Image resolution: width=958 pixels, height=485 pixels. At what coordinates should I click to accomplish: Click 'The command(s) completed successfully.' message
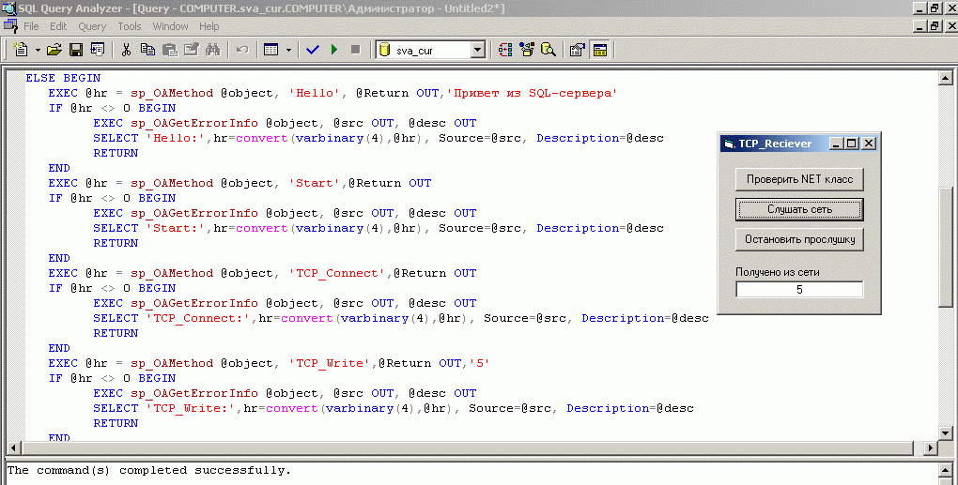pos(149,470)
